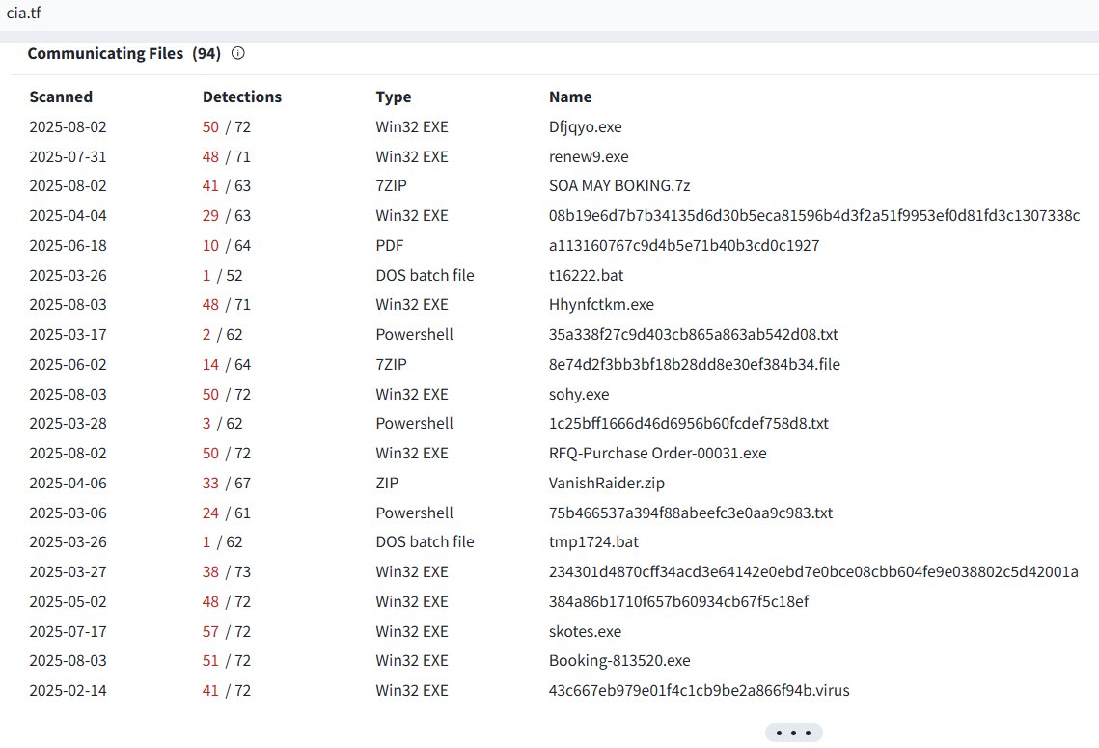Select the 3 / 62 detection cell
The image size is (1099, 748).
[x=222, y=424]
